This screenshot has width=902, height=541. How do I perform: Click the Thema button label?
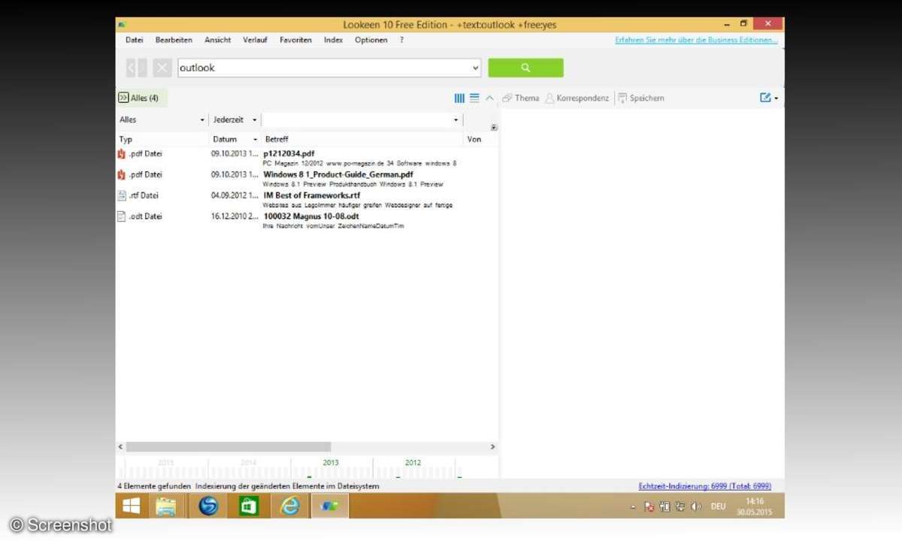point(527,98)
